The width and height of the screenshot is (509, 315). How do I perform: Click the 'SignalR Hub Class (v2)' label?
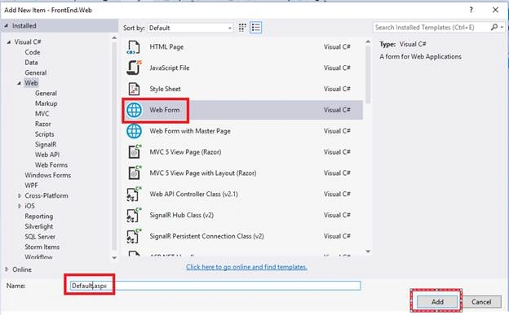pos(181,215)
